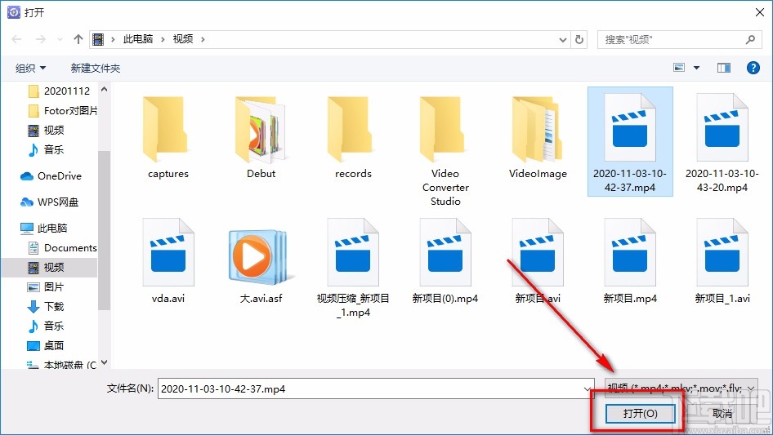Click the 视频 breadcrumb in address bar
The width and height of the screenshot is (773, 435).
(x=182, y=39)
